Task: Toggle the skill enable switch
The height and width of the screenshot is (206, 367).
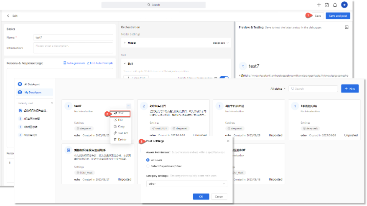Action: pos(224,78)
